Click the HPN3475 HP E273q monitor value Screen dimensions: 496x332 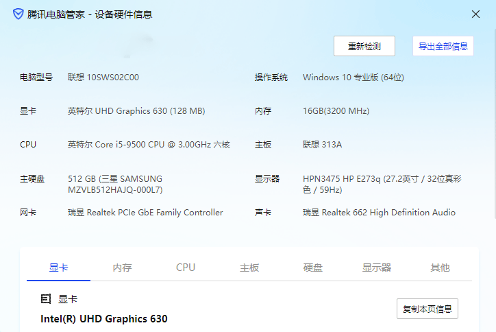click(382, 184)
